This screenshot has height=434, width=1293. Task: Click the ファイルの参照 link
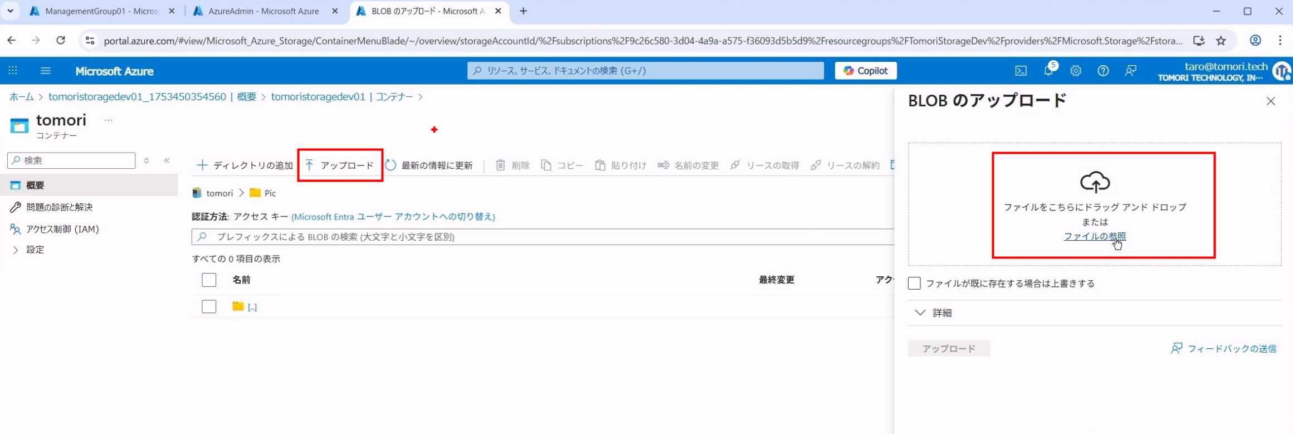click(1094, 236)
